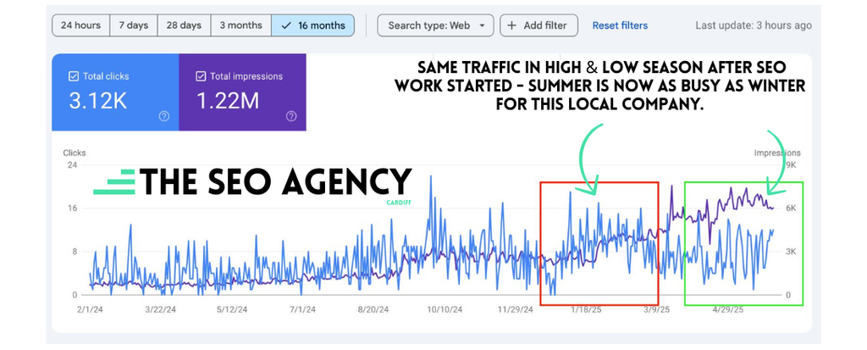This screenshot has width=867, height=350.
Task: Toggle the Total clicks checkbox
Action: [74, 76]
